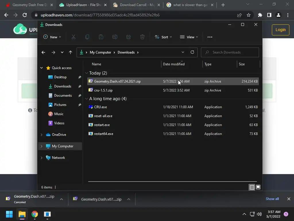Sort by Size column header
The width and height of the screenshot is (294, 221).
coord(242,64)
